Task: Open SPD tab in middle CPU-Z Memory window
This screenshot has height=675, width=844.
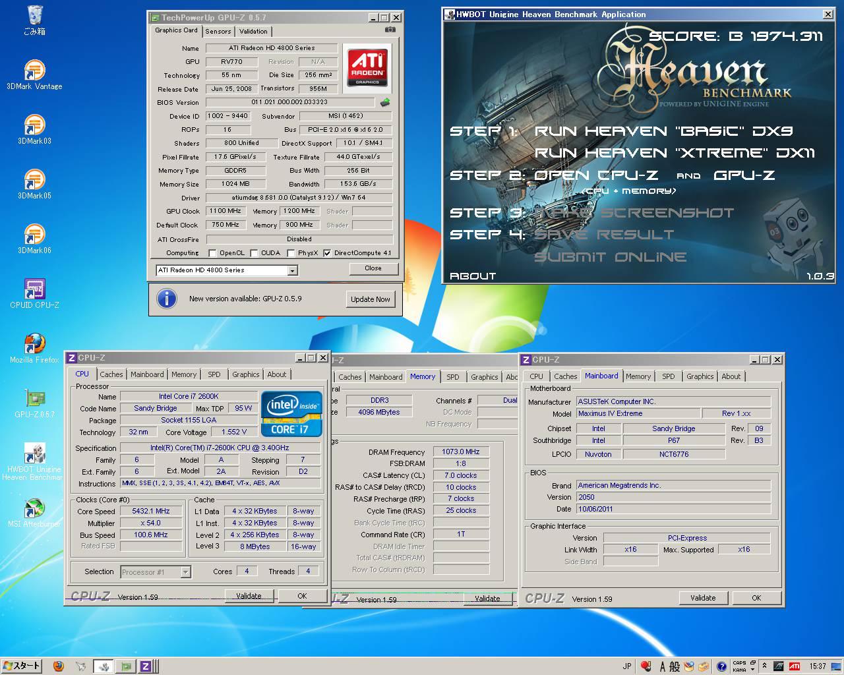Action: tap(452, 377)
